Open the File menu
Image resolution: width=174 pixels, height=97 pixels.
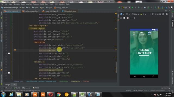pos(2,4)
